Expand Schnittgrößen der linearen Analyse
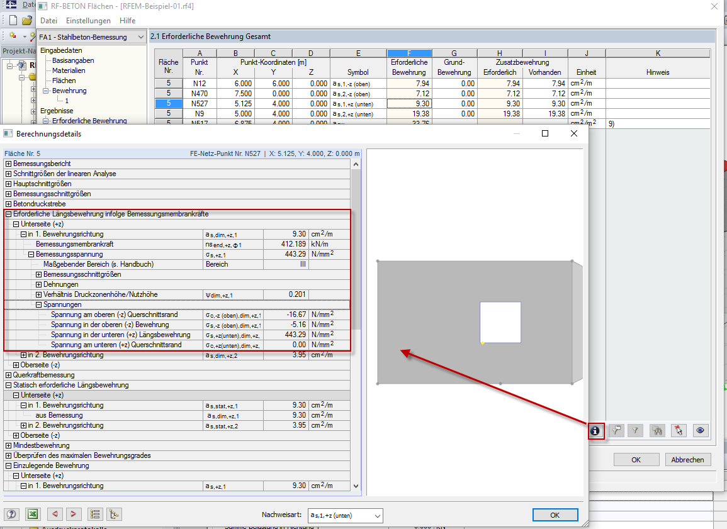This screenshot has width=727, height=529. point(8,174)
